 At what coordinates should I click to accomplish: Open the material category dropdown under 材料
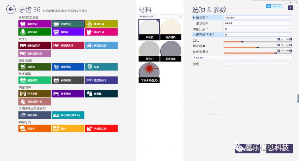click(x=160, y=17)
